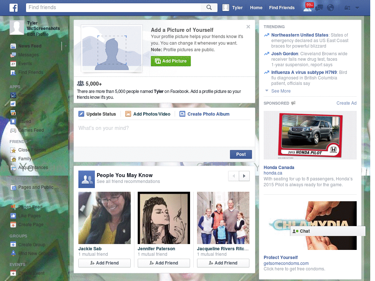375x281 pixels.
Task: Click the Like Pages thumbs-up icon
Action: click(13, 216)
